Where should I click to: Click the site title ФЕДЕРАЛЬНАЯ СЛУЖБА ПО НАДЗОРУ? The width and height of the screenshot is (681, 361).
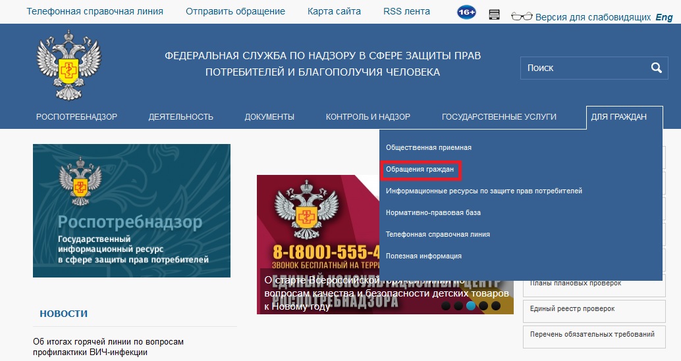323,64
